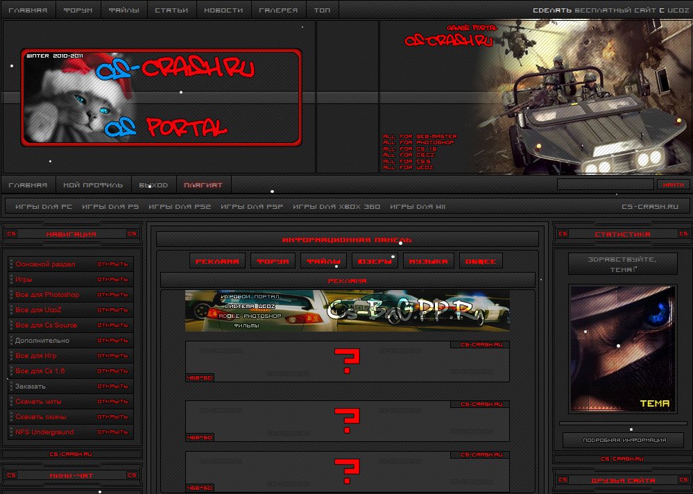Viewport: 693px width, 494px height.
Task: Open Игры для PC category
Action: pyautogui.click(x=43, y=206)
